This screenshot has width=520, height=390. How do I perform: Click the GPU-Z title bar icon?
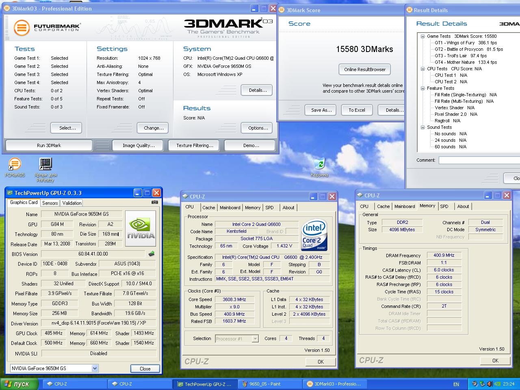10,193
